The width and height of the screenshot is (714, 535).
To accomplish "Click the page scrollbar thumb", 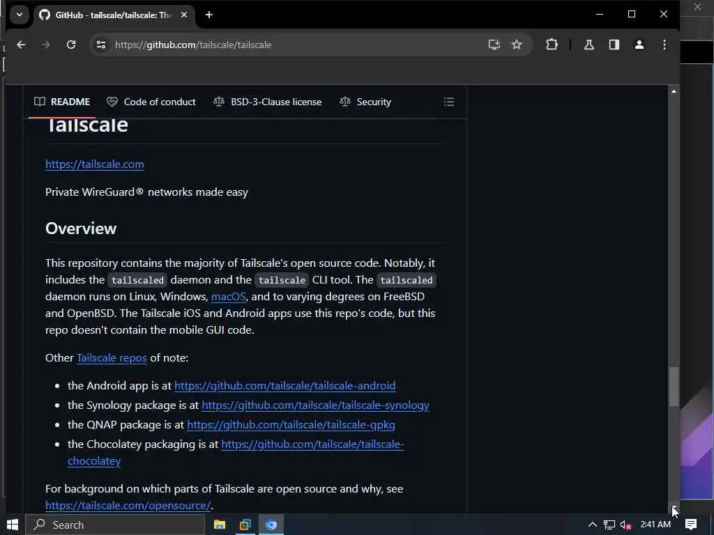I will (x=674, y=386).
